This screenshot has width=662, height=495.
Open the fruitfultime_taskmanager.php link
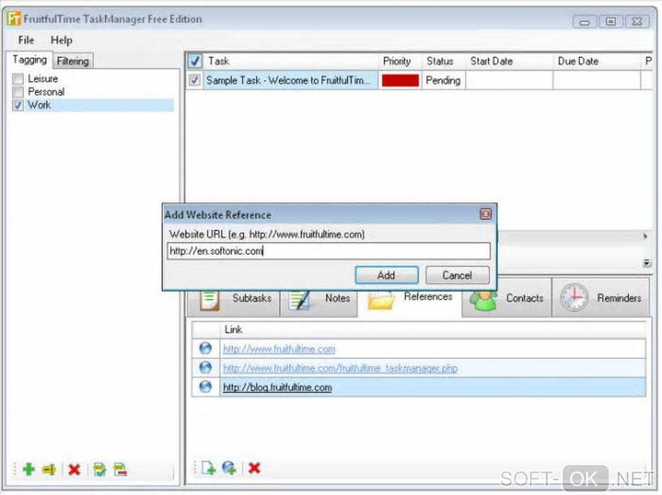pos(340,368)
